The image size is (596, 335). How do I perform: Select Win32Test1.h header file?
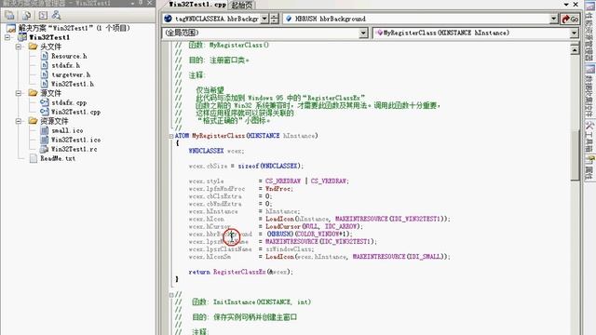(73, 84)
